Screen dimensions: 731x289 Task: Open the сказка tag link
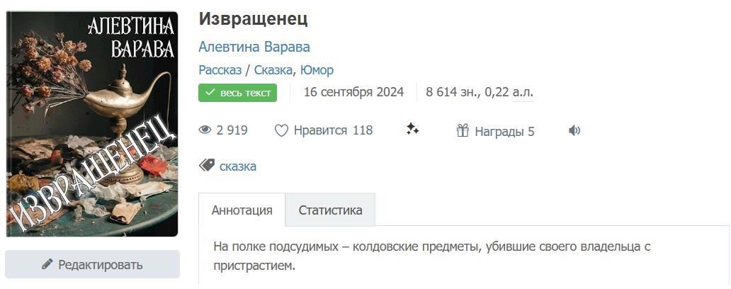pyautogui.click(x=238, y=166)
